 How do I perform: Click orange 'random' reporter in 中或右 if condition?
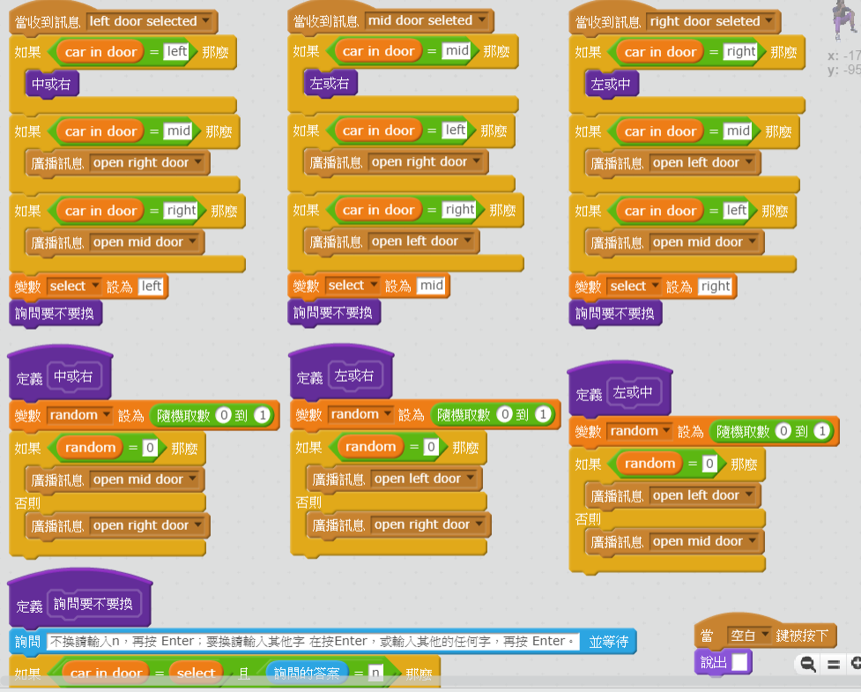(x=90, y=448)
